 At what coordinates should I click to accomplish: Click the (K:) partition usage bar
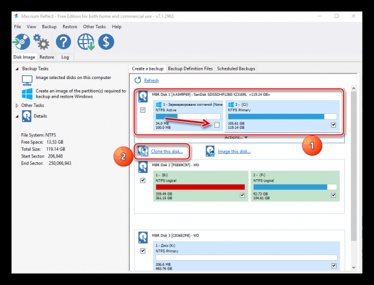click(x=246, y=258)
